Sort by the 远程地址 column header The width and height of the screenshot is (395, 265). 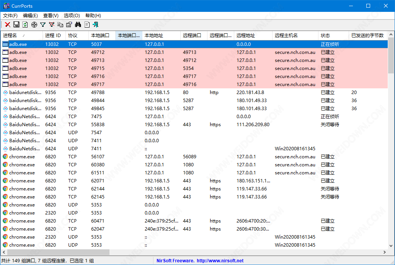pyautogui.click(x=253, y=36)
